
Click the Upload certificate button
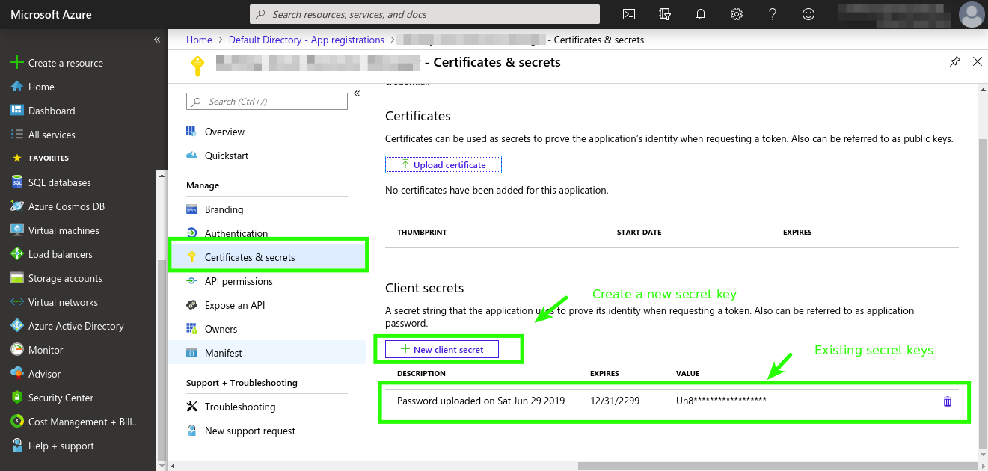[444, 164]
